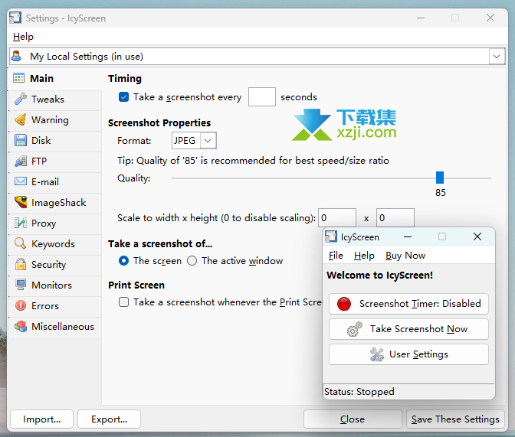Click the Export... button
The width and height of the screenshot is (515, 437).
109,419
